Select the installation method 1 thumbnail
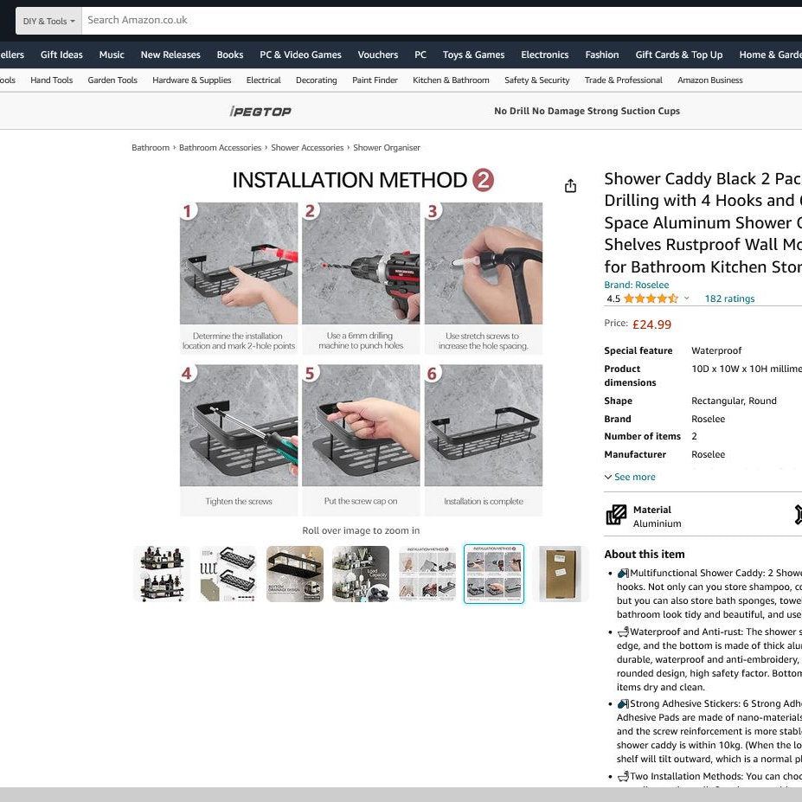 click(427, 574)
